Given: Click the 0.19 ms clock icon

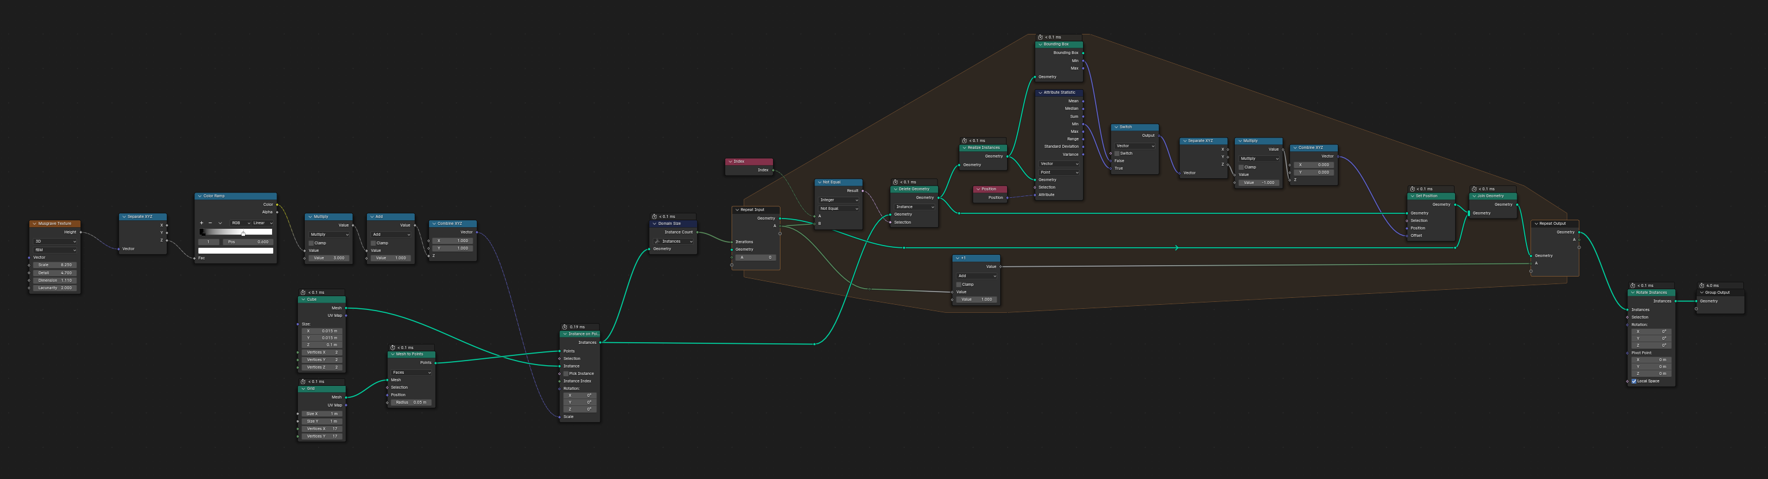Looking at the screenshot, I should pyautogui.click(x=565, y=327).
